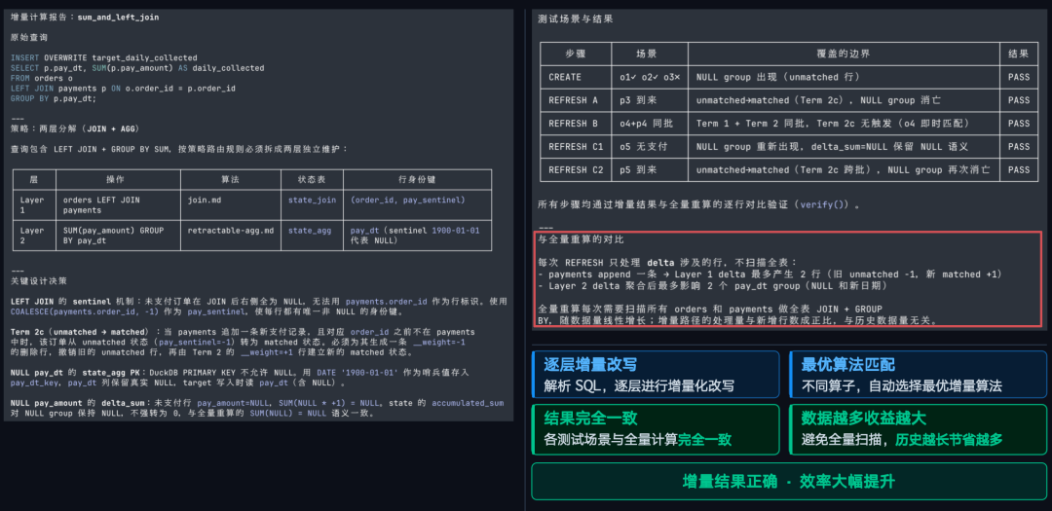Click the "结果完全一致" feature card
The width and height of the screenshot is (1052, 511).
pos(656,429)
